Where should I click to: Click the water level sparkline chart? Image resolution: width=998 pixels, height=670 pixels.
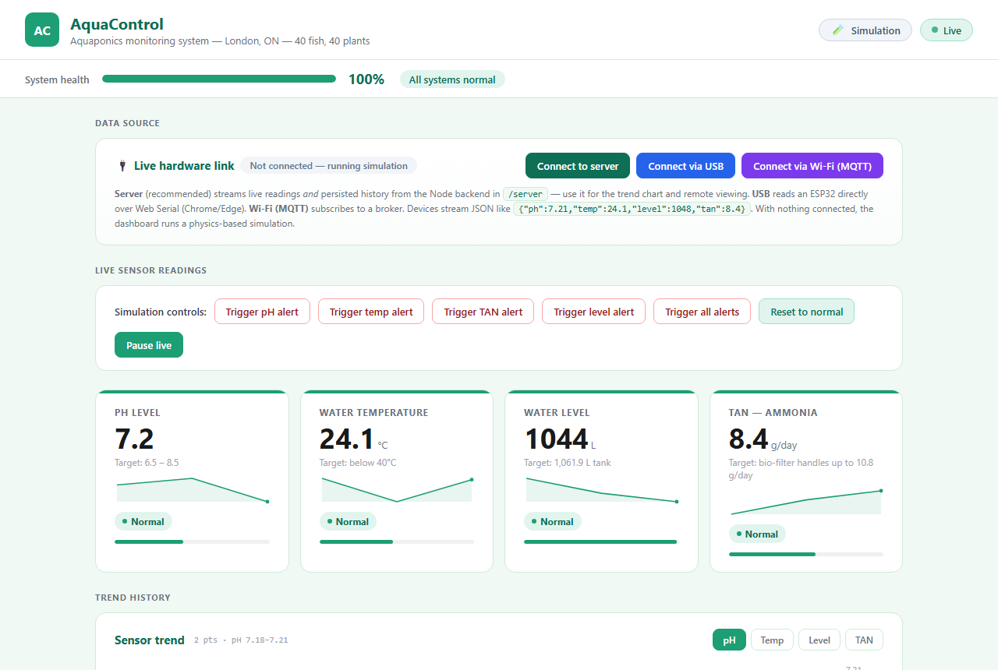pos(601,489)
